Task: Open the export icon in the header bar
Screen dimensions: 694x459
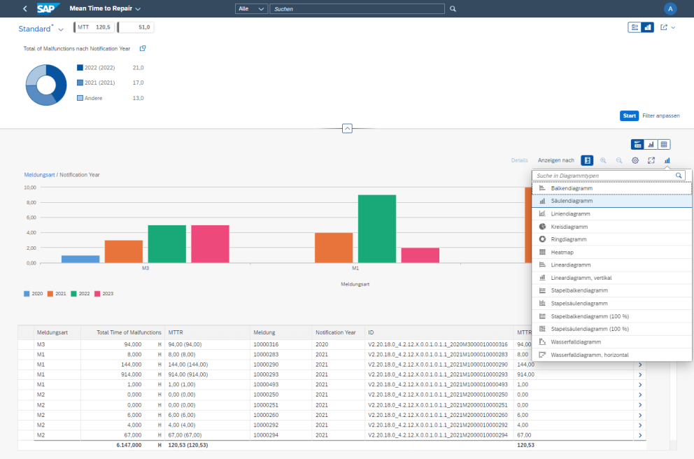Action: 663,27
